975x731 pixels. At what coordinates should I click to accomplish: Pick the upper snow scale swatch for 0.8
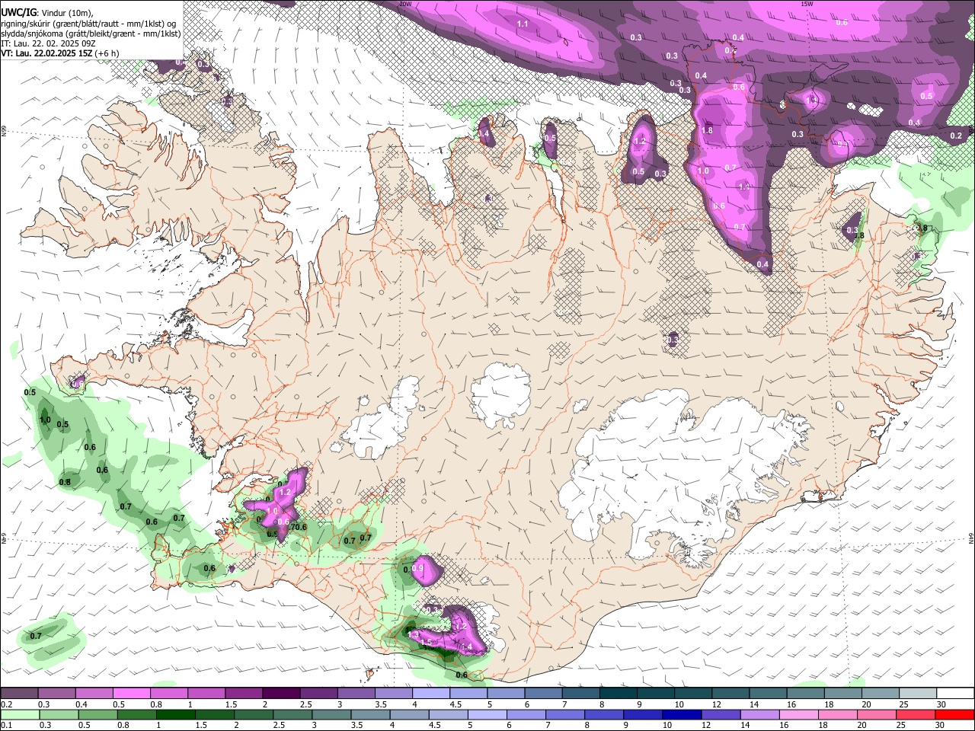pyautogui.click(x=168, y=693)
